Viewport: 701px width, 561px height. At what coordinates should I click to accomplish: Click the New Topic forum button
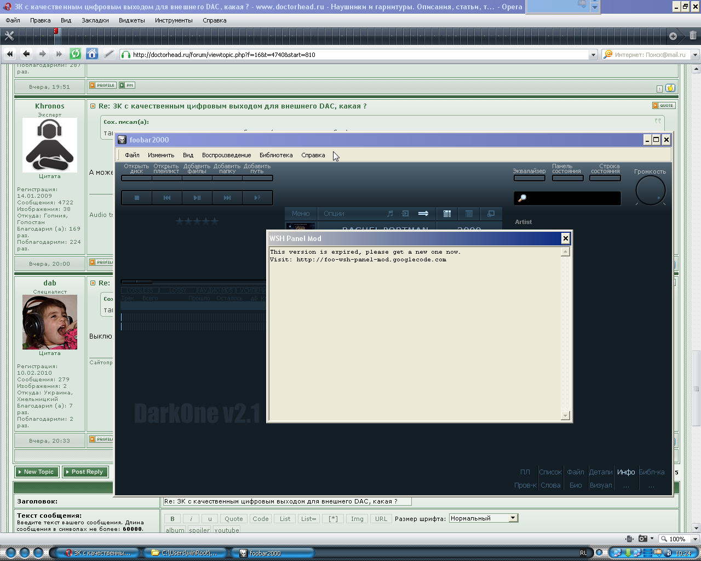pyautogui.click(x=37, y=472)
